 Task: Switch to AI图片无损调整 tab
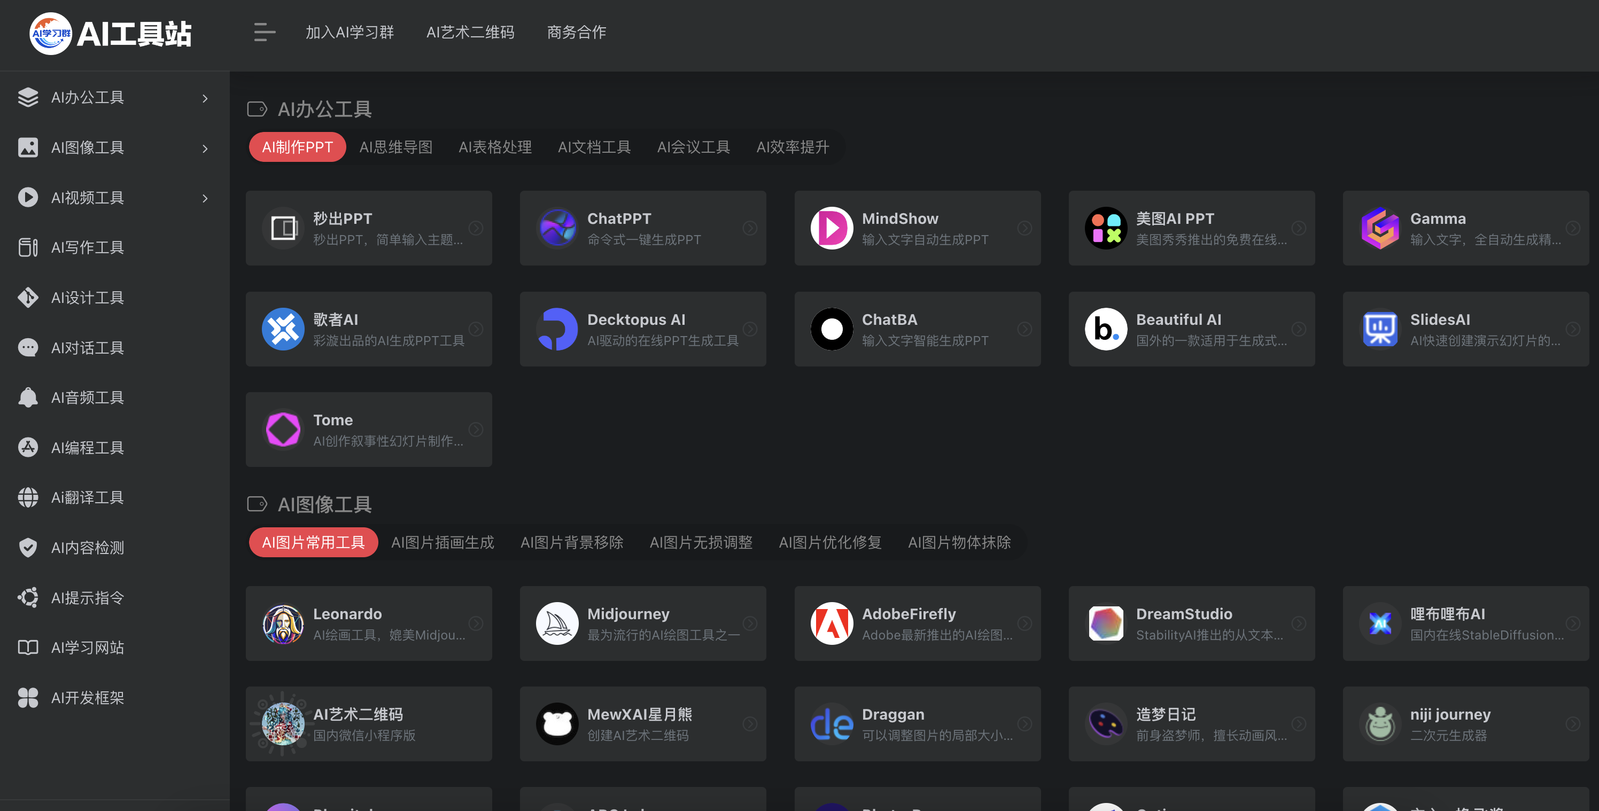click(701, 542)
